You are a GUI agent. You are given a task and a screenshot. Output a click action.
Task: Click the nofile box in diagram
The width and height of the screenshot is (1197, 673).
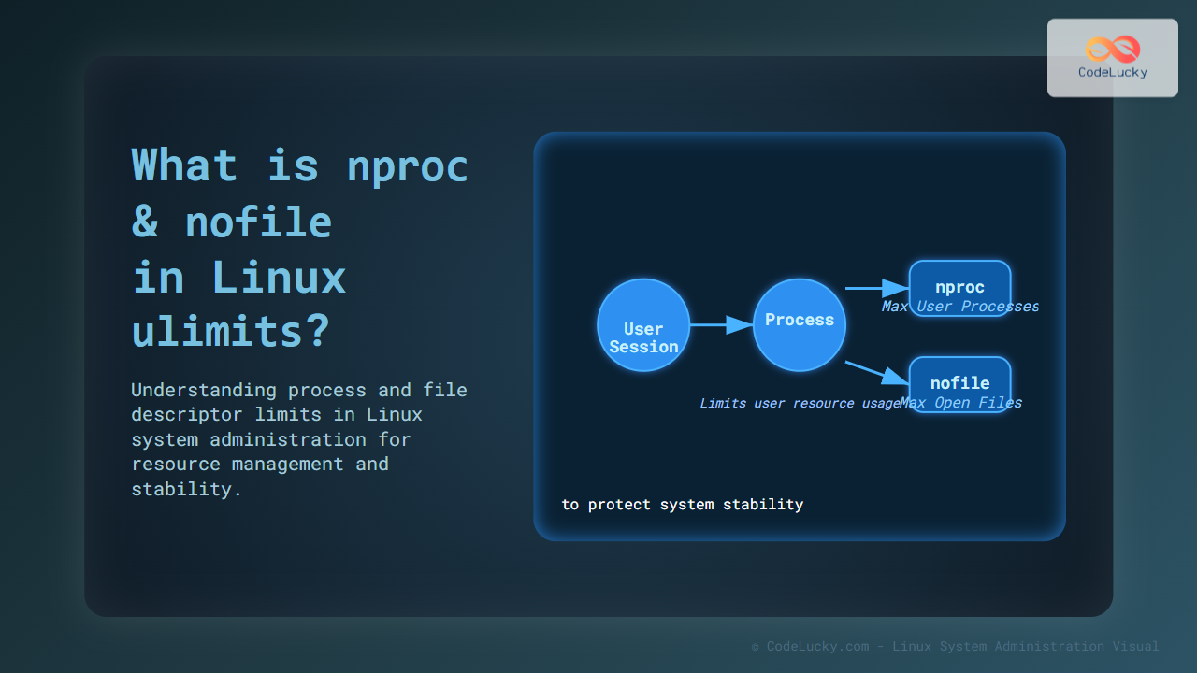(x=959, y=377)
